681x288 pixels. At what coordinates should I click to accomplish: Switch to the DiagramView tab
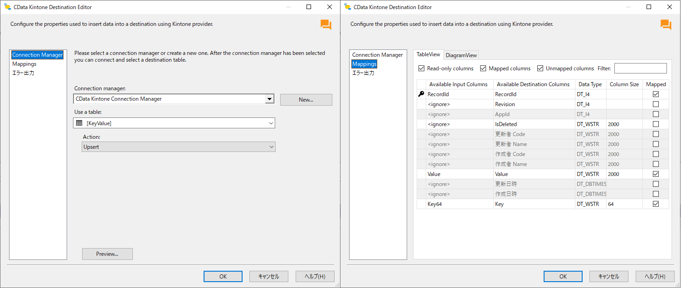[461, 55]
